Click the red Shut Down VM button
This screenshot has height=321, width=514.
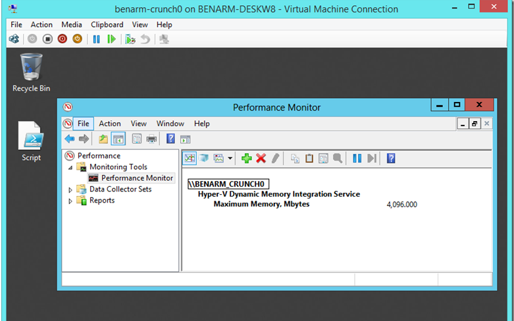coord(63,39)
